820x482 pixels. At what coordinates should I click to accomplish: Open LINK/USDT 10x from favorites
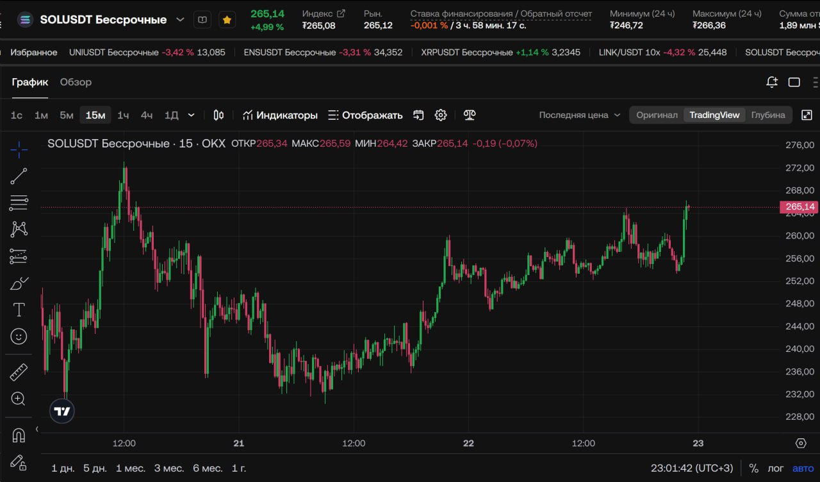coord(663,53)
